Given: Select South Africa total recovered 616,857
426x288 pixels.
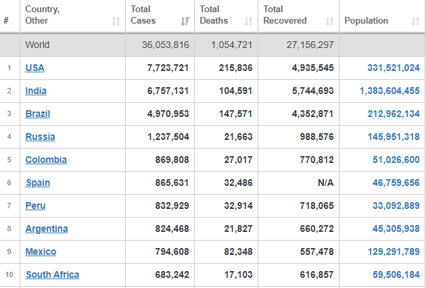Looking at the screenshot, I should click(316, 274).
